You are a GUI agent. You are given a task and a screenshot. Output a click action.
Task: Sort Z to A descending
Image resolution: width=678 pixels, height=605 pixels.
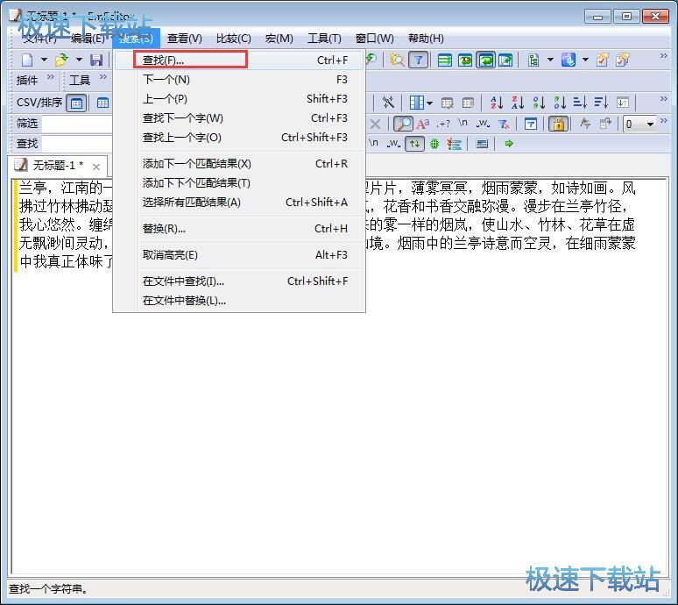(518, 103)
